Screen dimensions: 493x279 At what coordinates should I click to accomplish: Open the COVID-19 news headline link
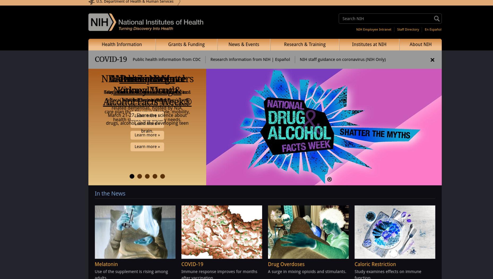click(x=192, y=264)
